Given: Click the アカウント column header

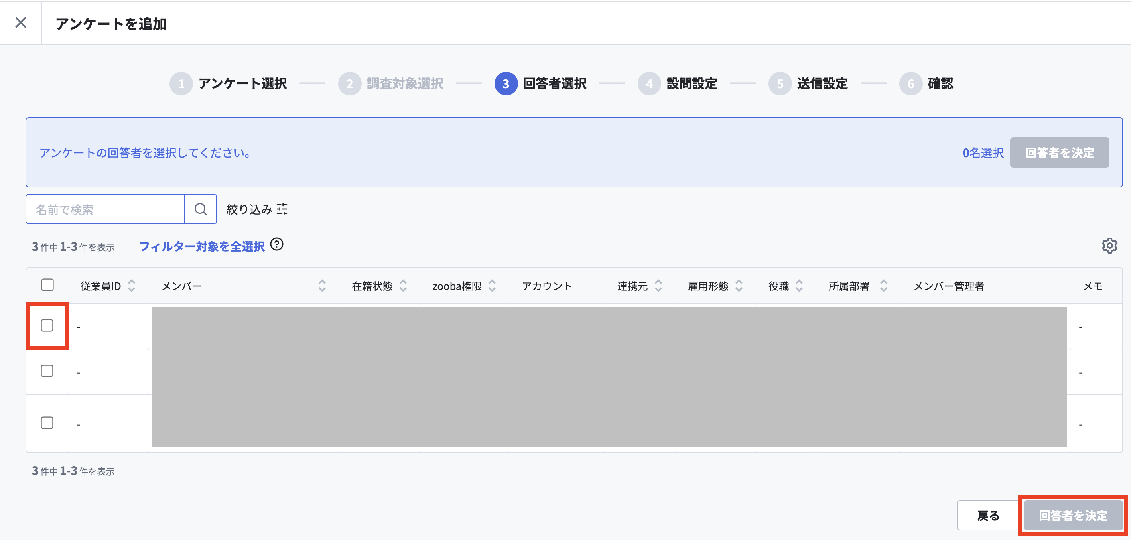Looking at the screenshot, I should click(x=547, y=286).
